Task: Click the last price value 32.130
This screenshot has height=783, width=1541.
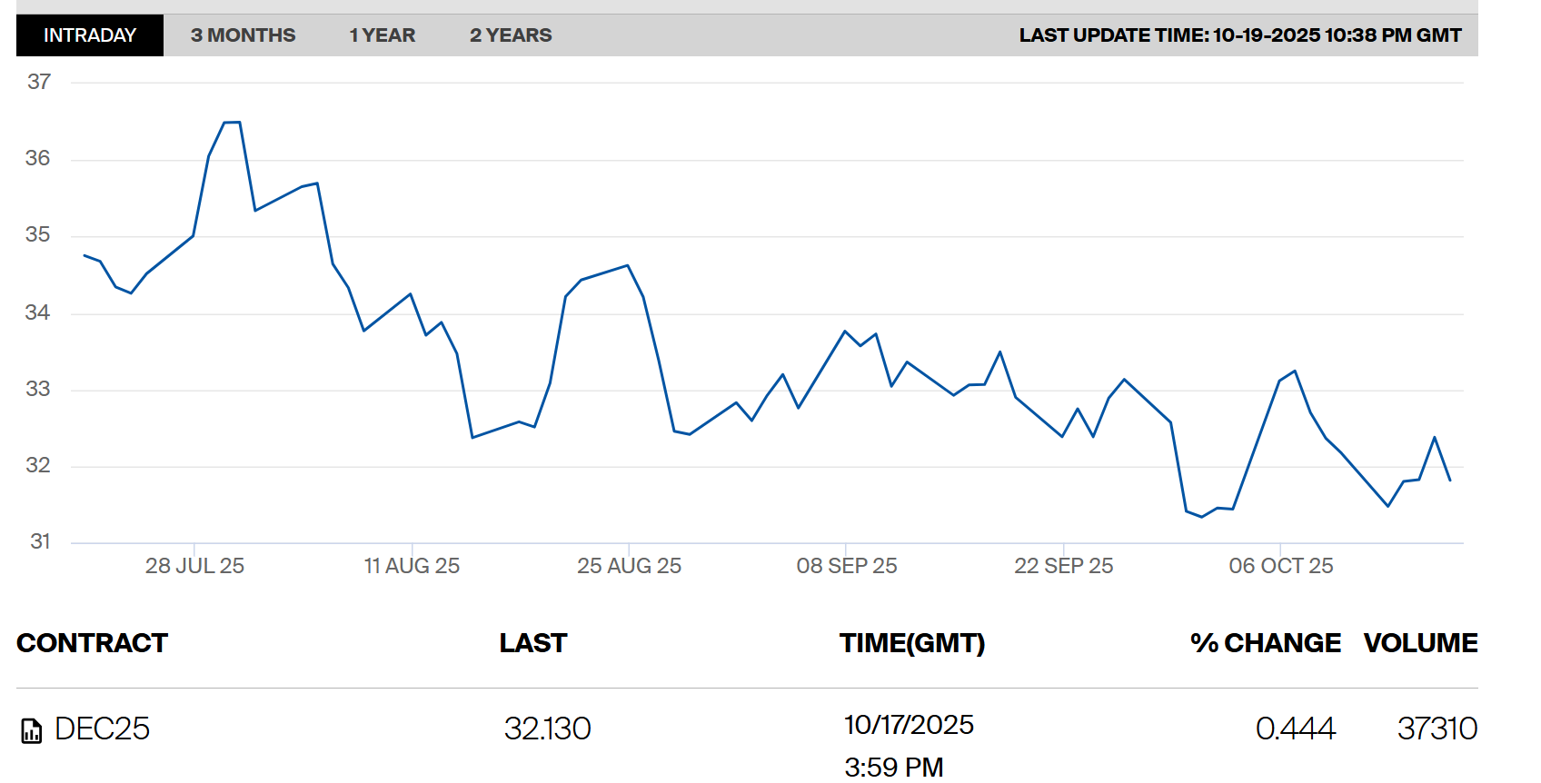Action: point(547,728)
